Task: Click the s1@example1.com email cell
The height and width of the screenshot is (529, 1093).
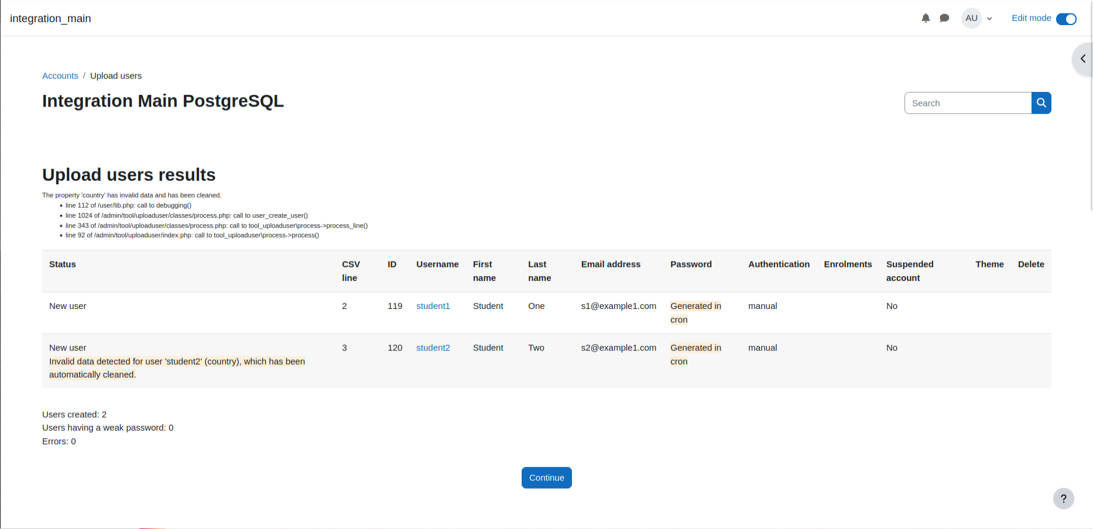Action: pyautogui.click(x=619, y=306)
